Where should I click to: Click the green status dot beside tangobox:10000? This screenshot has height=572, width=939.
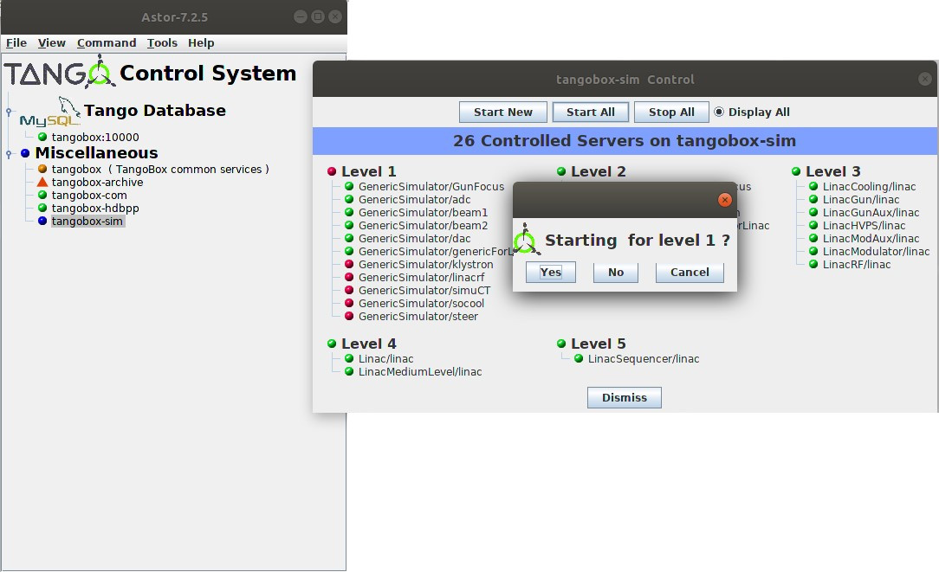[42, 137]
